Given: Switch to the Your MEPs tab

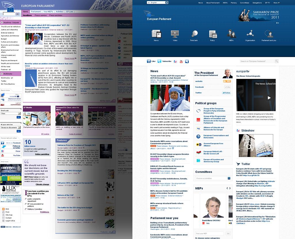Looking at the screenshot, I should click(48, 12).
